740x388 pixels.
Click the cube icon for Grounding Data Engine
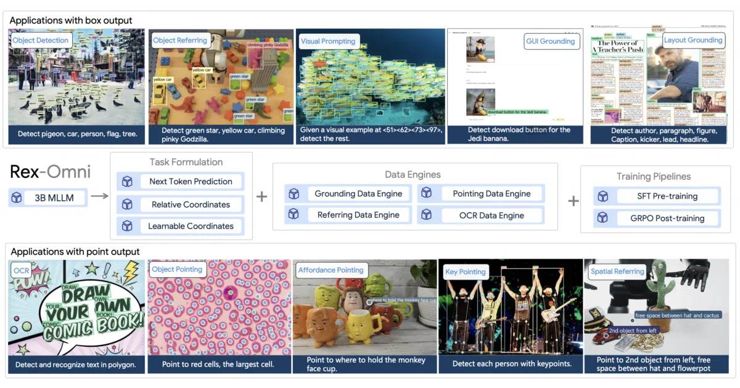[294, 193]
